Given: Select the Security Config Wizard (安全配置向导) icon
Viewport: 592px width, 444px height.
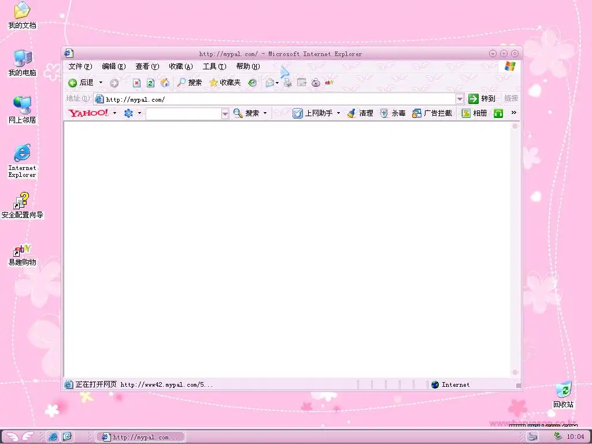Looking at the screenshot, I should coord(23,206).
